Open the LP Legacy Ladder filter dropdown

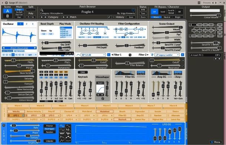point(167,55)
